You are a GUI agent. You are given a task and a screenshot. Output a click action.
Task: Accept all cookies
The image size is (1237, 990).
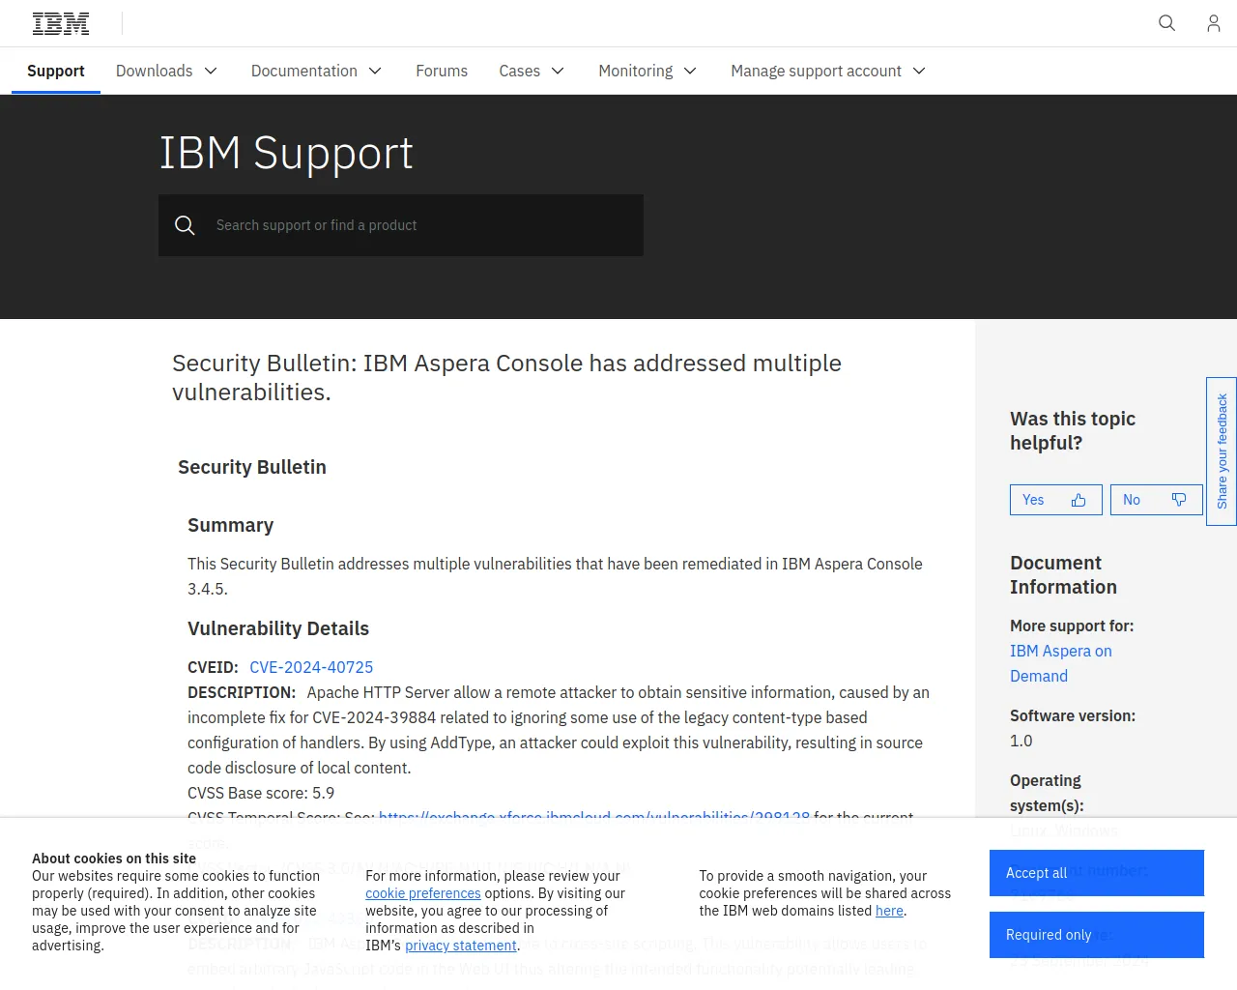pos(1097,873)
